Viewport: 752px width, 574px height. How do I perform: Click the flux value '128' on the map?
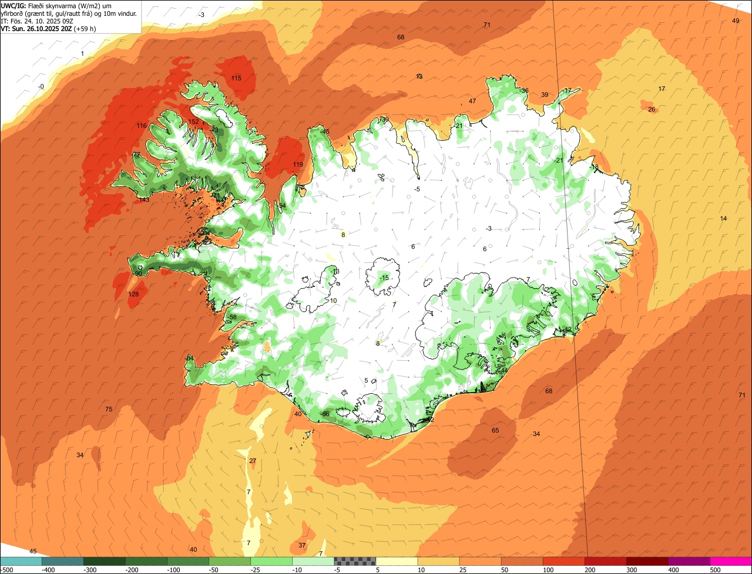[134, 294]
